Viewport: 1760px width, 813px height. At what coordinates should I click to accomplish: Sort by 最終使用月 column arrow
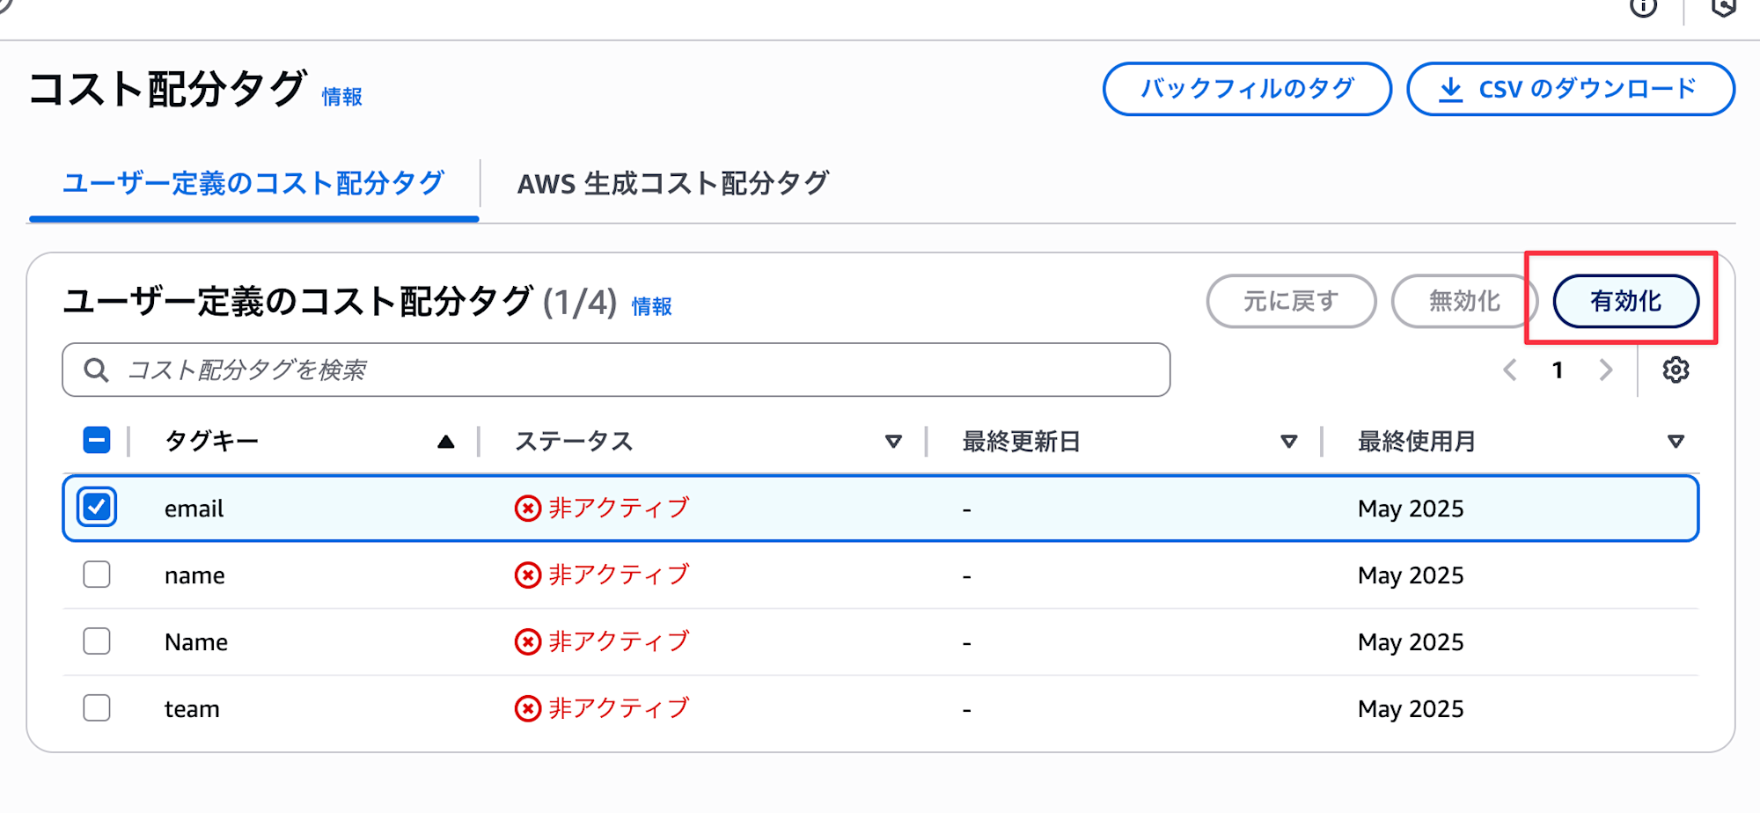(x=1676, y=442)
